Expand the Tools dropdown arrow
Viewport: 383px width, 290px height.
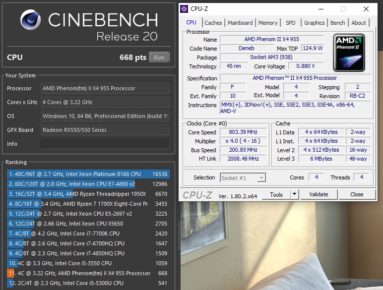click(x=294, y=194)
